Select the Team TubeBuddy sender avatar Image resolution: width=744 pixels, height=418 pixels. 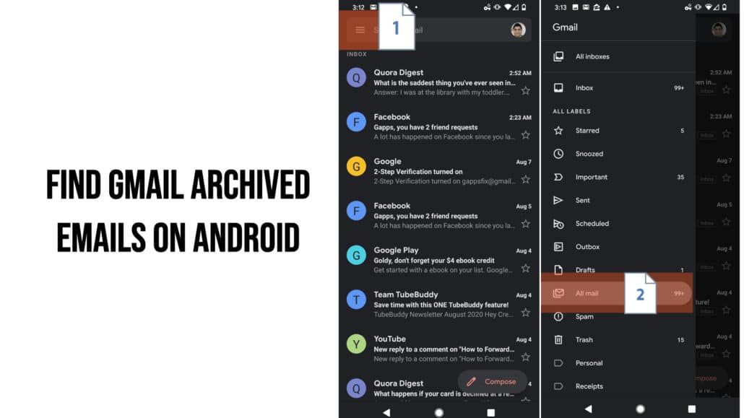pyautogui.click(x=356, y=300)
